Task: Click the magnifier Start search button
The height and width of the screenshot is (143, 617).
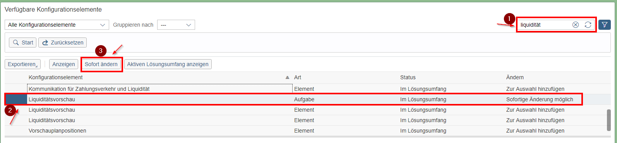Action: coord(23,43)
